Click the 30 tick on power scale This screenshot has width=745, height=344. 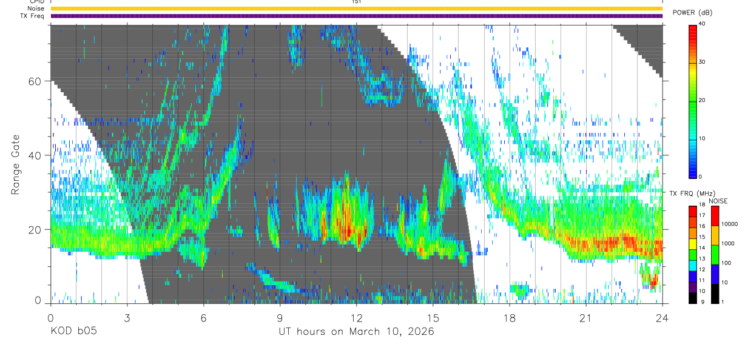(703, 62)
